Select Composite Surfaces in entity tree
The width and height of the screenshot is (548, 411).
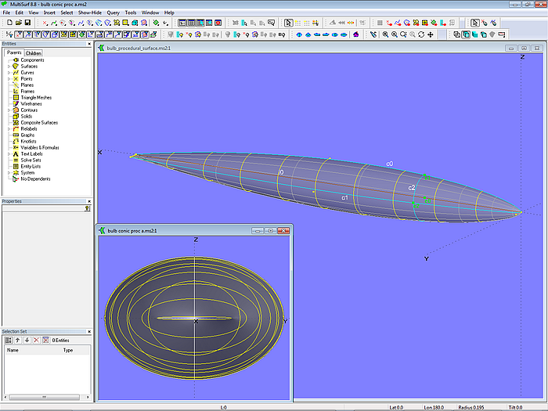coord(39,123)
